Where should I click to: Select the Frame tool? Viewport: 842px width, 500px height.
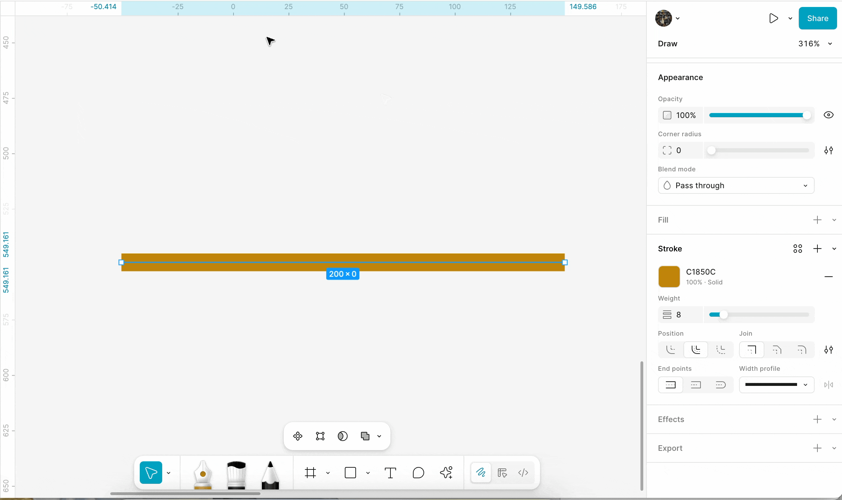pyautogui.click(x=310, y=473)
